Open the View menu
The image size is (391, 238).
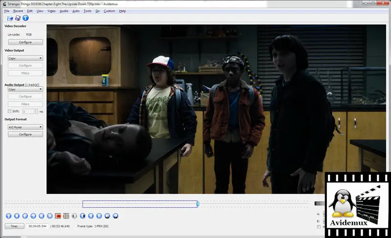40,11
